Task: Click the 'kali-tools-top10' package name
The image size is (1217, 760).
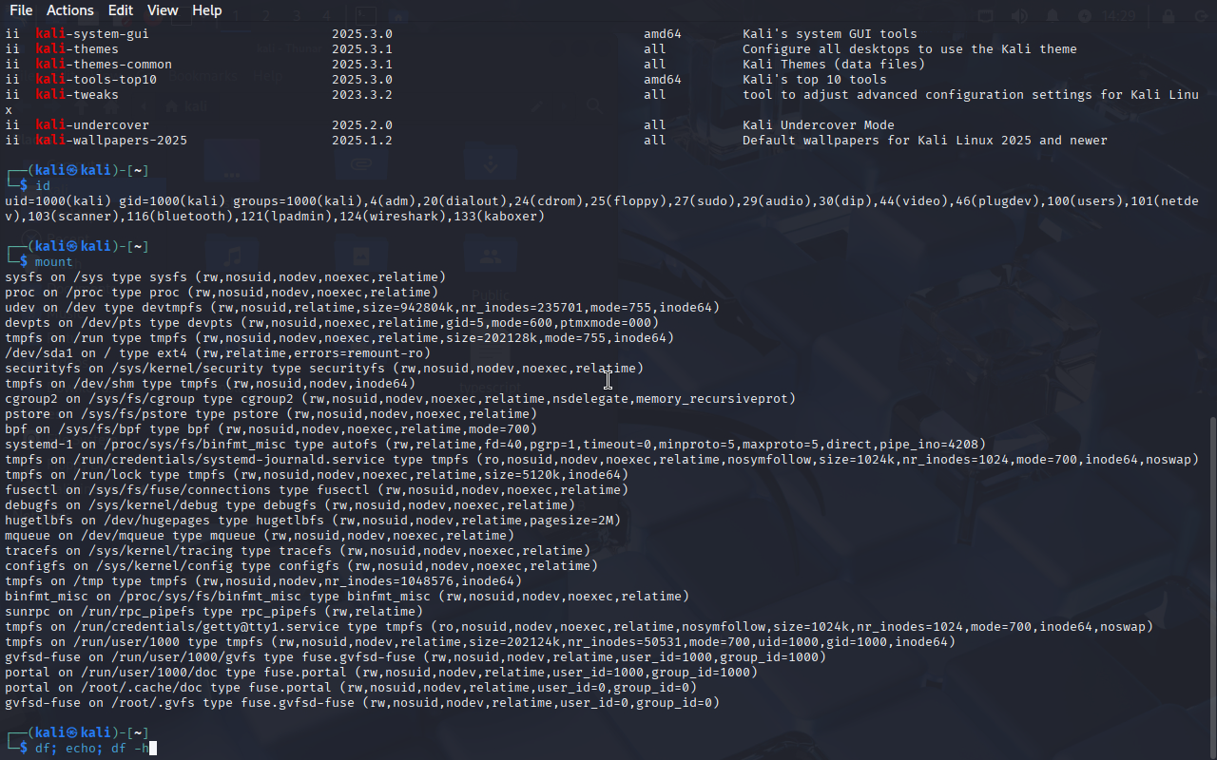Action: click(96, 80)
